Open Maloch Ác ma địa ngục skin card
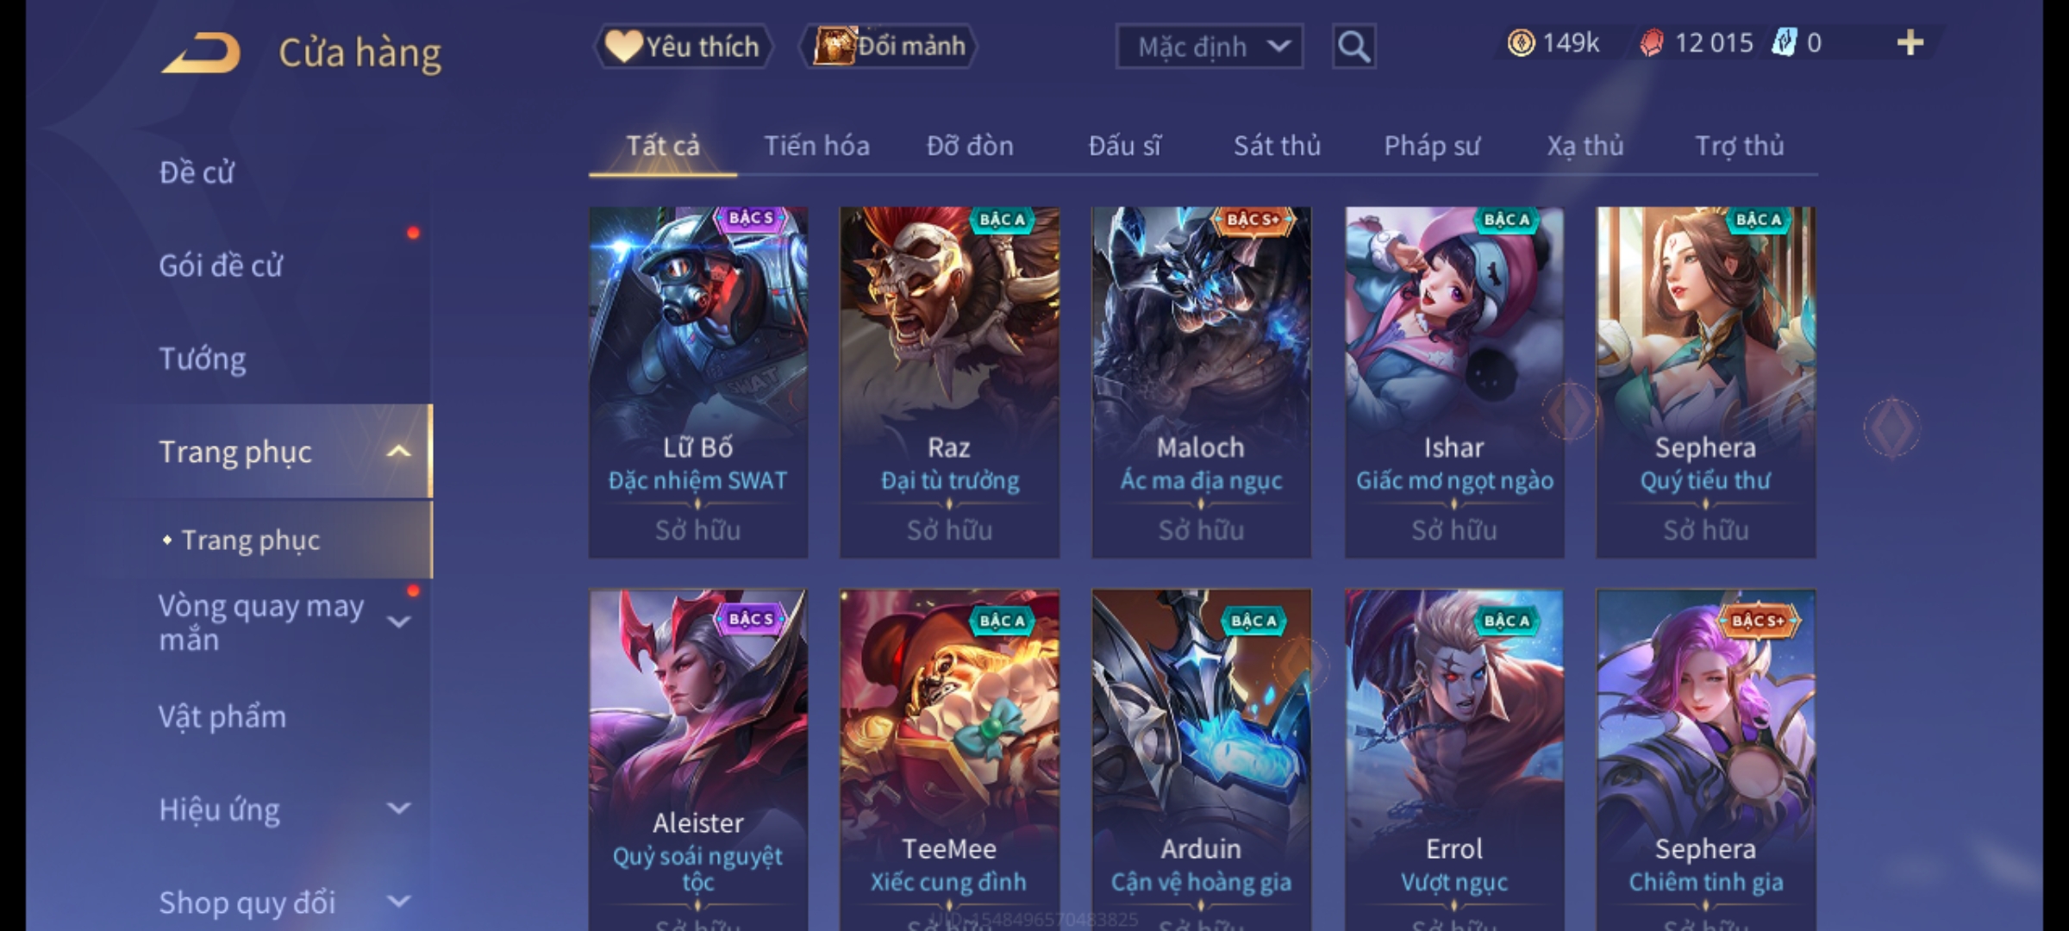 [1201, 382]
